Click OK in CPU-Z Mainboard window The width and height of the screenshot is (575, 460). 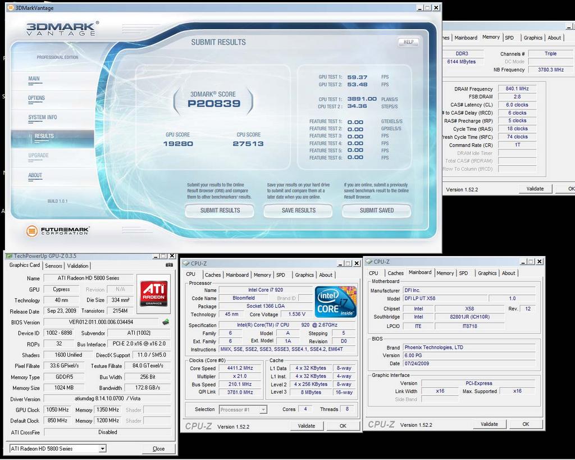[x=526, y=423]
